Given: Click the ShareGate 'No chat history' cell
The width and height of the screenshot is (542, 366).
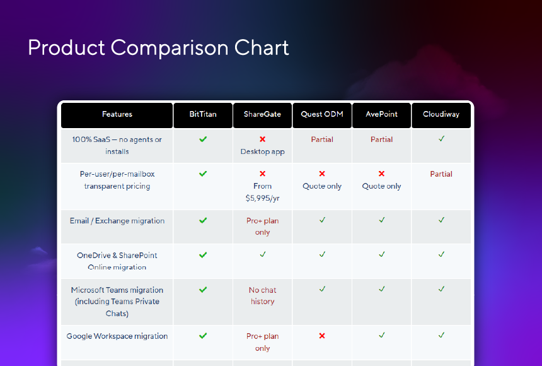Looking at the screenshot, I should (262, 296).
